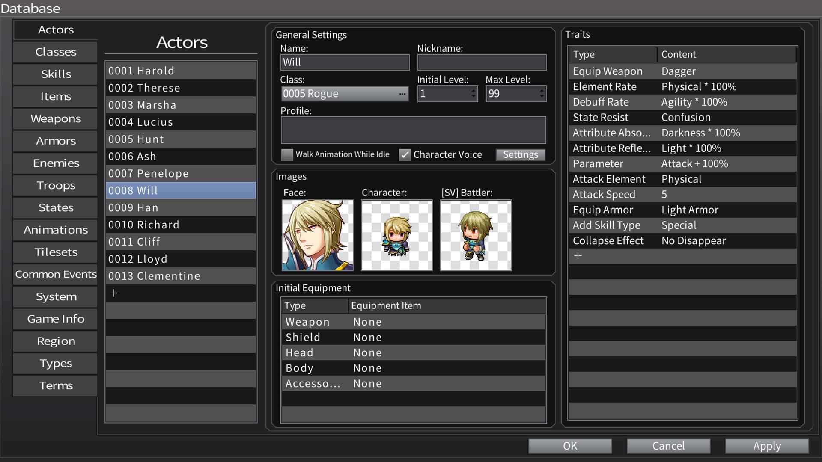This screenshot has height=462, width=822.
Task: Switch to the Common Events tab
Action: 56,274
